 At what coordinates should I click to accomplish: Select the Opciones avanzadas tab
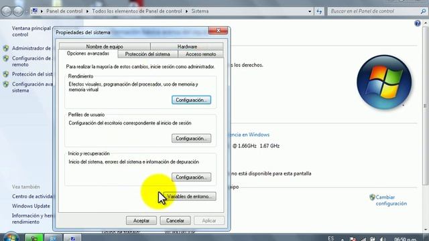tap(88, 54)
